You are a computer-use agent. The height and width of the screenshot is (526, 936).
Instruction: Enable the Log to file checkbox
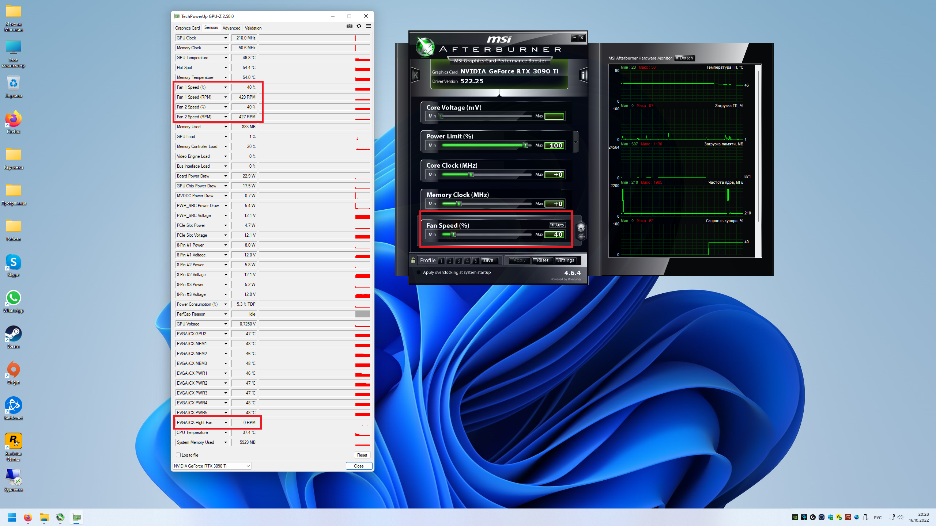(x=178, y=455)
